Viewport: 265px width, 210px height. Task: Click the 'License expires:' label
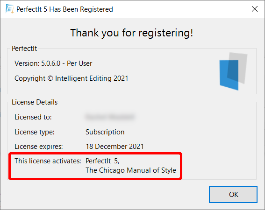tap(39, 147)
